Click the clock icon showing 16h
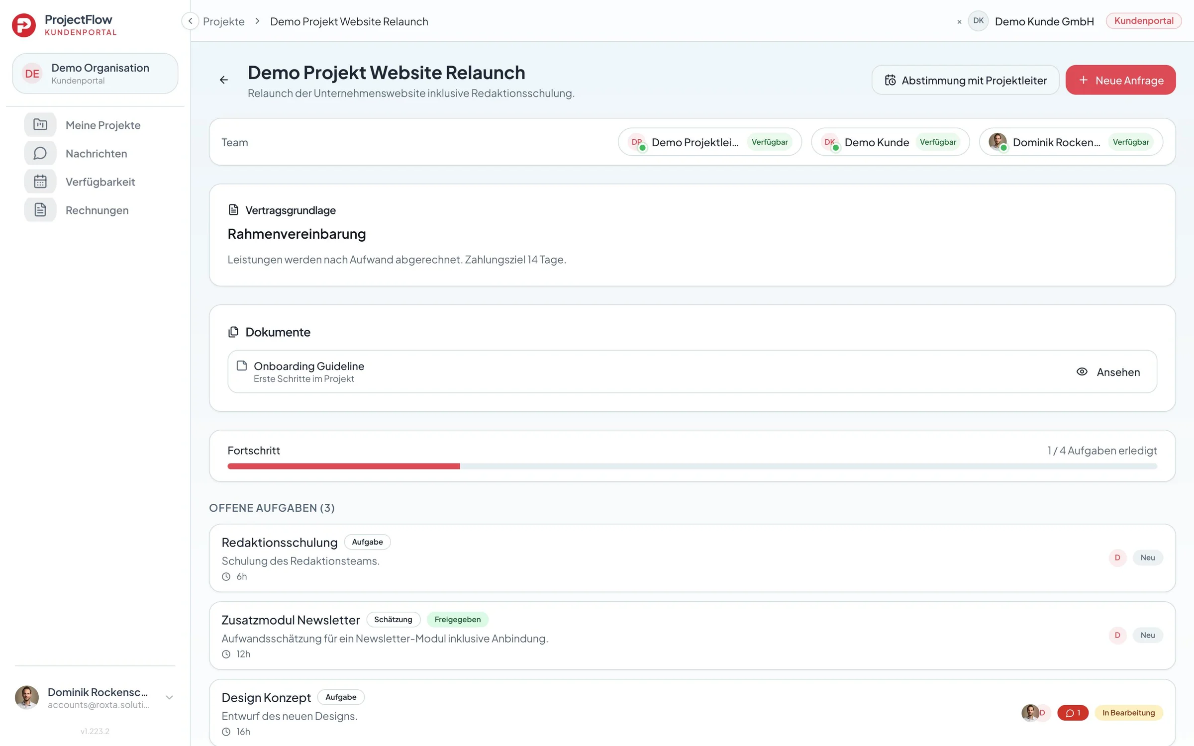 pos(226,732)
